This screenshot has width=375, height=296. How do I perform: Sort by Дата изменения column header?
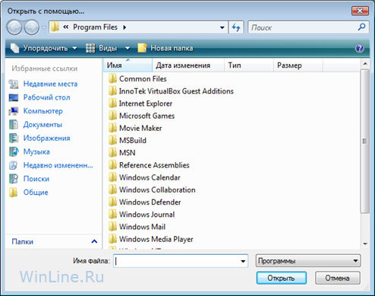click(188, 65)
